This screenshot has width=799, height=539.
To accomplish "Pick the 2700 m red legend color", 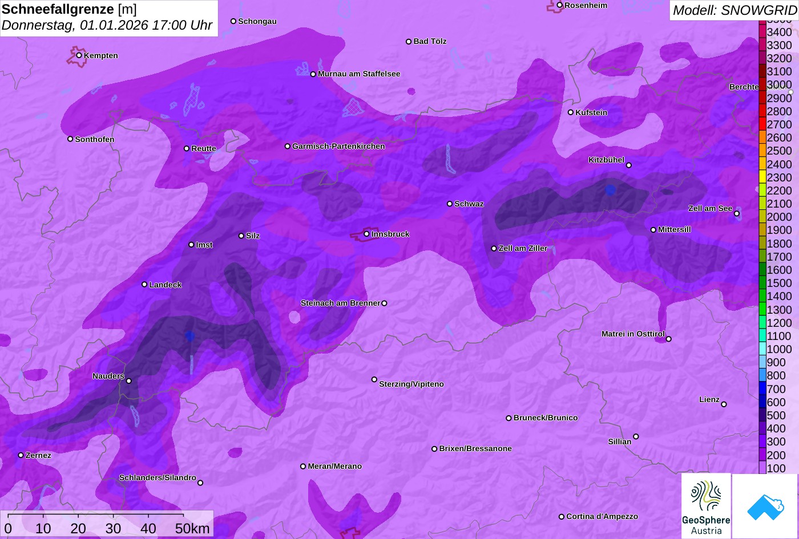I will 762,124.
